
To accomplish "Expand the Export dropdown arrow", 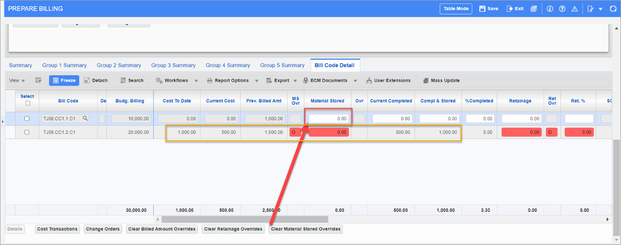I will (x=295, y=81).
